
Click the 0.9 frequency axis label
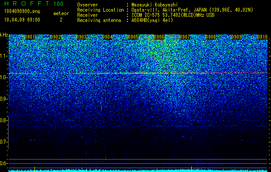pos(3,99)
